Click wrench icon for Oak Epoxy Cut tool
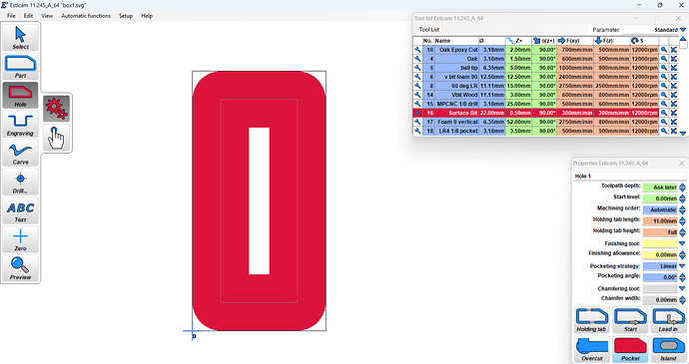Screen dimensions: 689x364 [417, 50]
